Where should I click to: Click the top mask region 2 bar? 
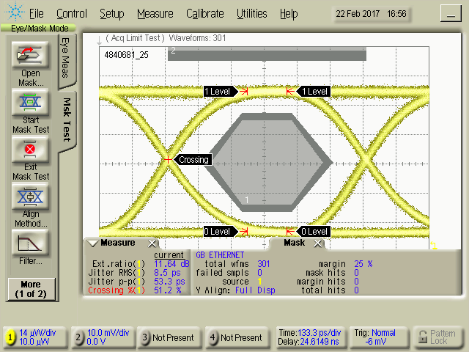pyautogui.click(x=267, y=54)
